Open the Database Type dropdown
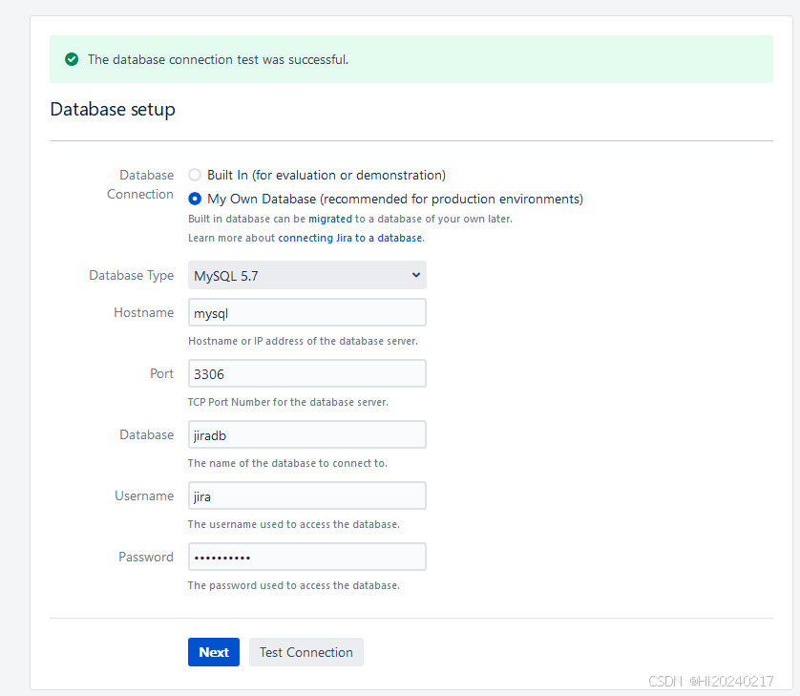This screenshot has height=696, width=800. coord(307,275)
